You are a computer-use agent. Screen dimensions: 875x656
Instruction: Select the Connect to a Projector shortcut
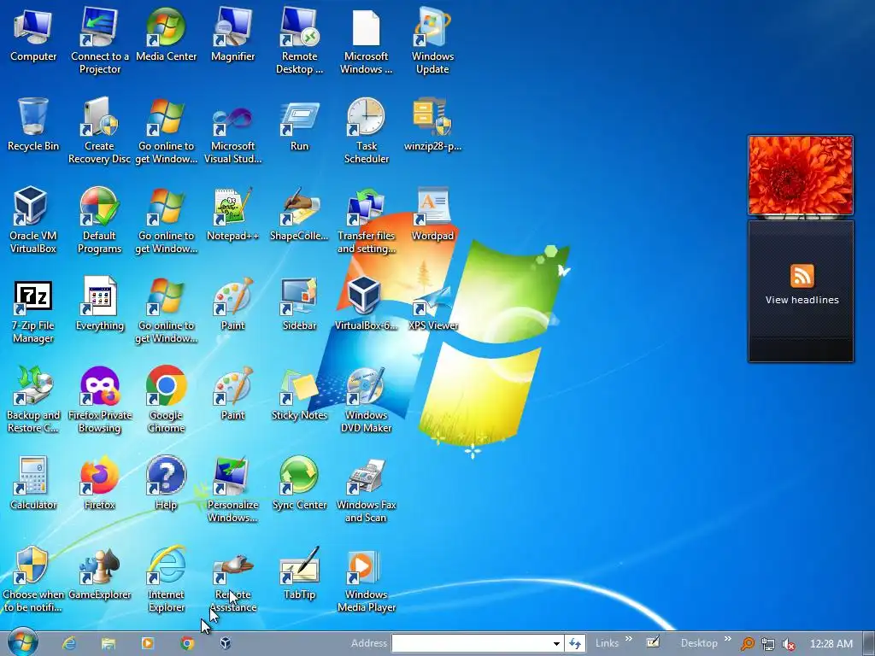(99, 41)
